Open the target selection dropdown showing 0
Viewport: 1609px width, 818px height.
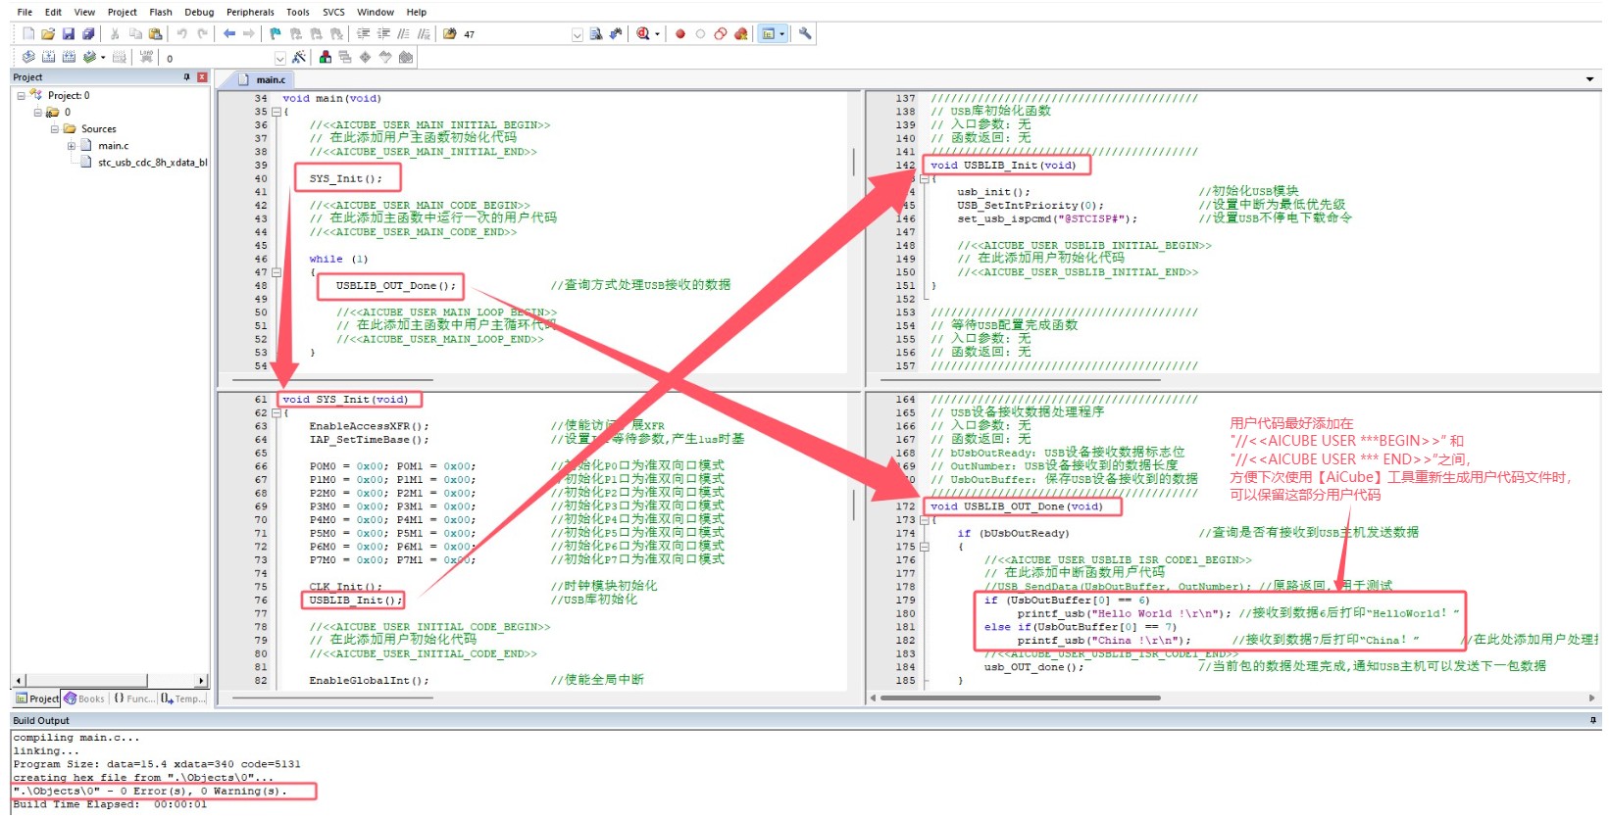point(279,58)
